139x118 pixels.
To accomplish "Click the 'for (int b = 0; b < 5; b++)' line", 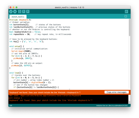I will click(x=27, y=78).
